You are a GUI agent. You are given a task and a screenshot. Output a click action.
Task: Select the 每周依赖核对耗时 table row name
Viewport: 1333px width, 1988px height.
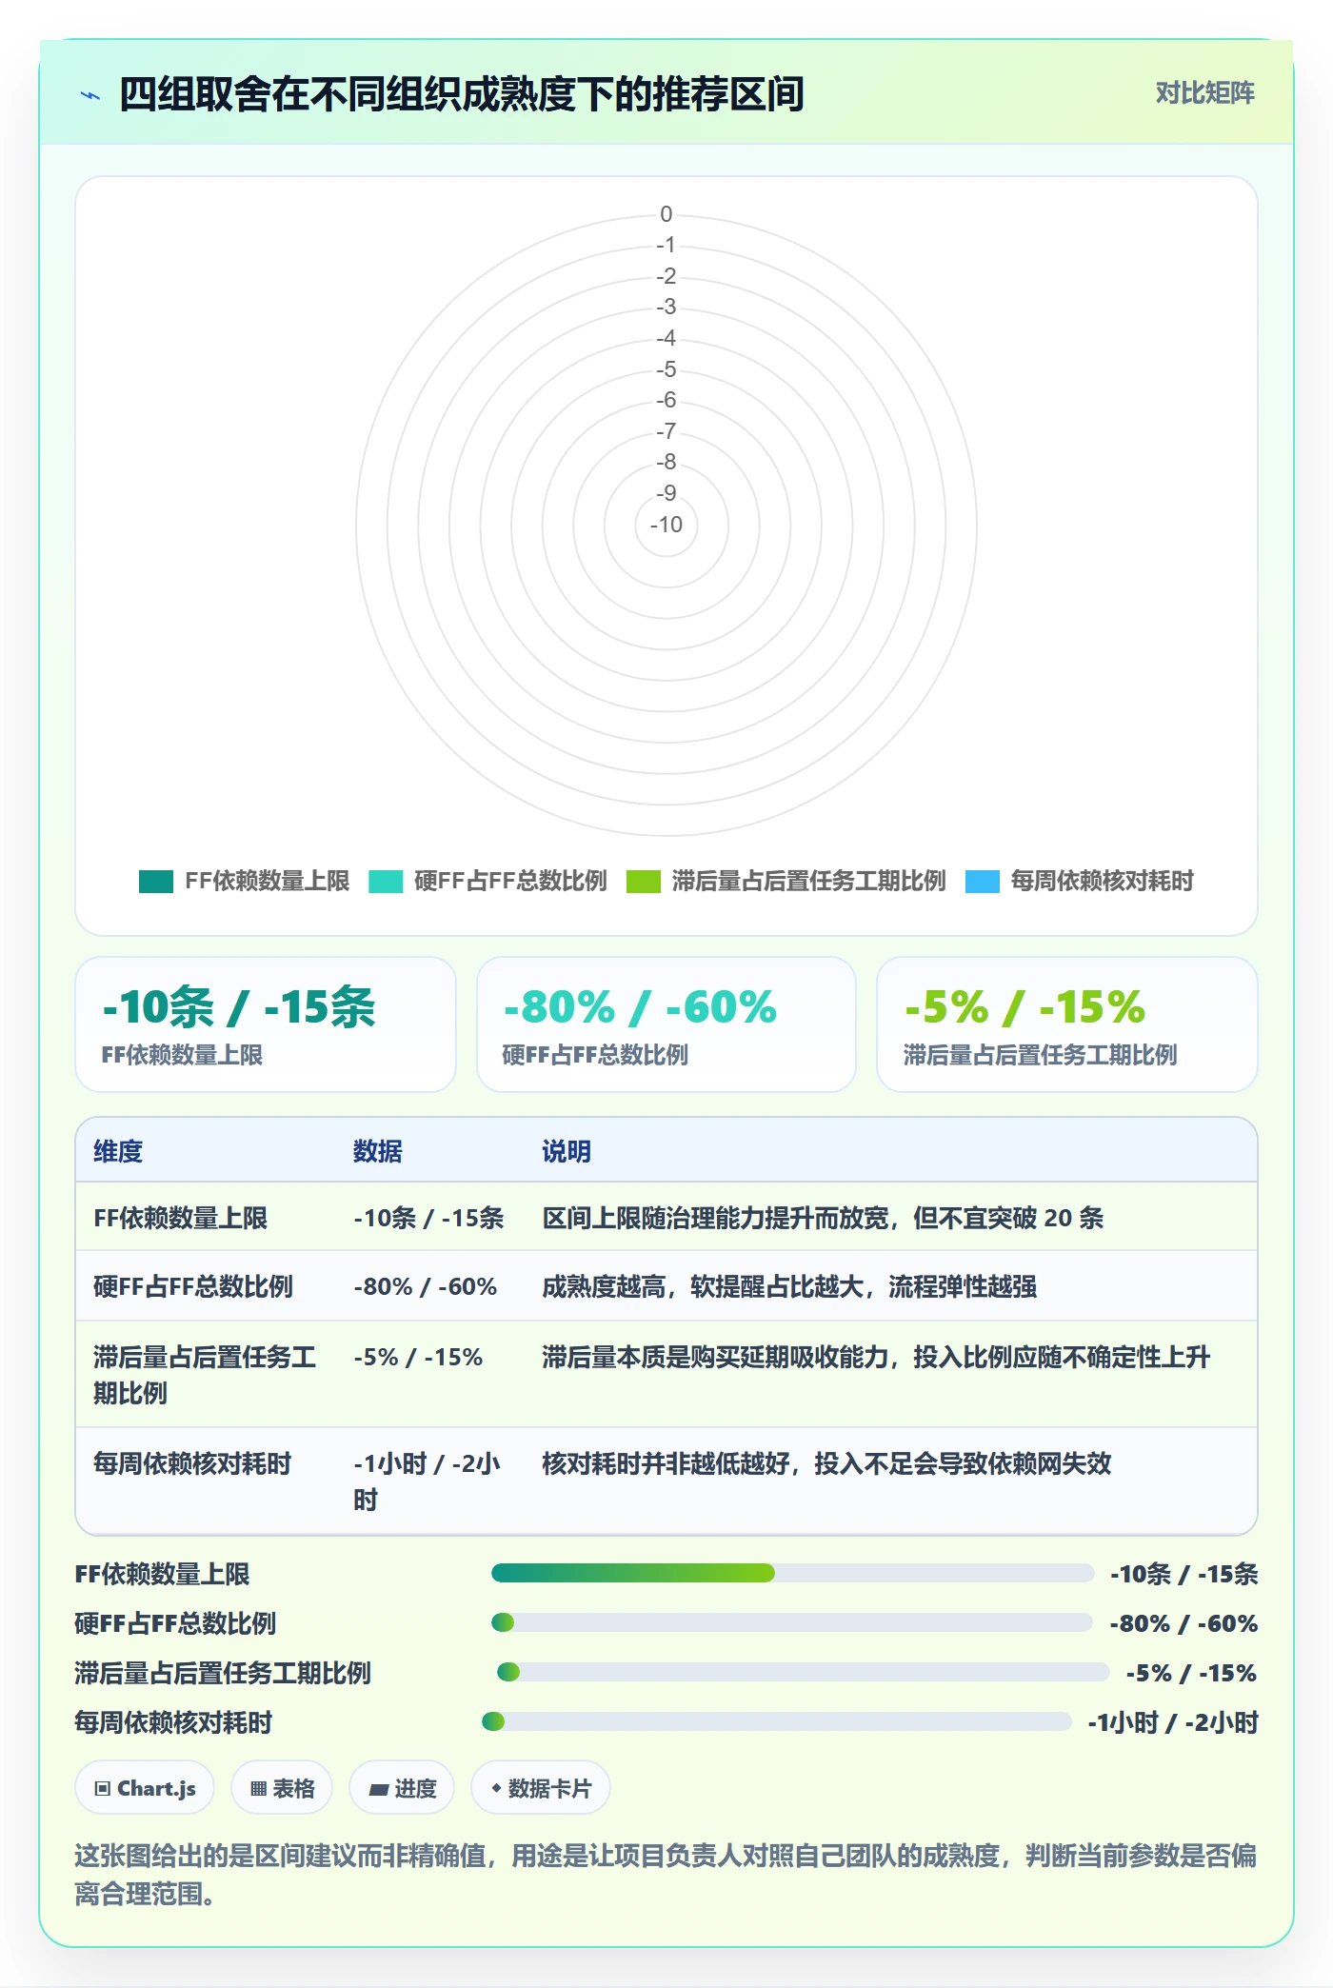click(192, 1463)
